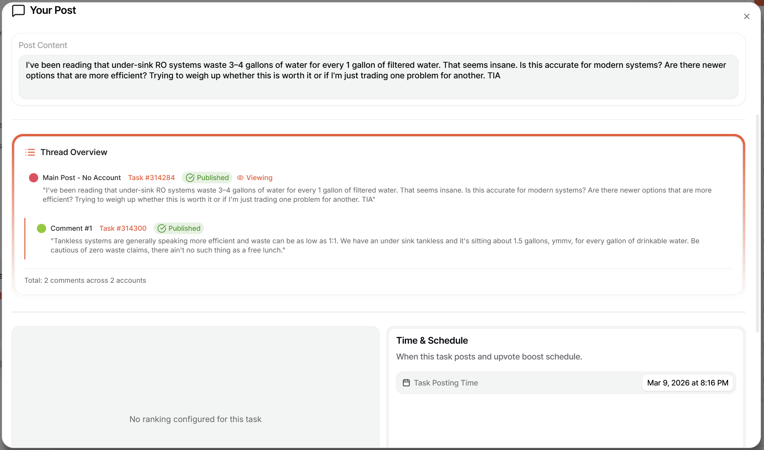Click inside the Post Content text area

378,77
